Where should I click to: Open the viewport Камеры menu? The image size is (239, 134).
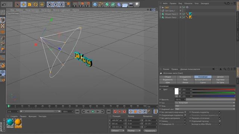click(19, 10)
